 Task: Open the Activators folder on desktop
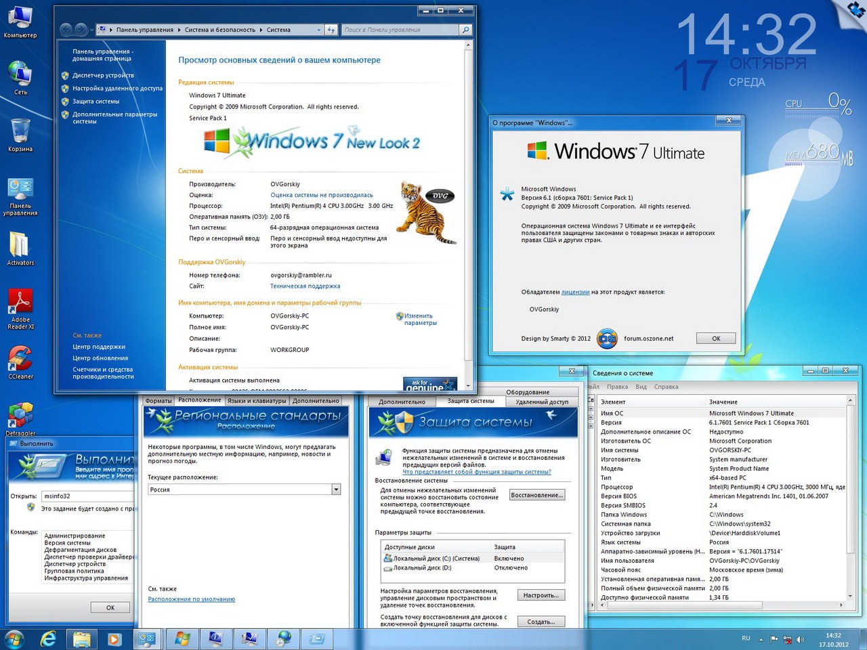coord(20,248)
